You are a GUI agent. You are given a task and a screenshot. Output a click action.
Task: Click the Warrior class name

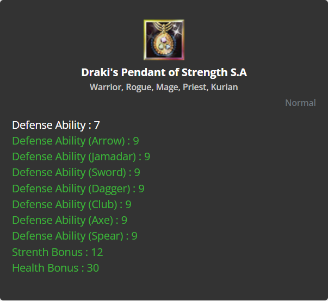106,87
